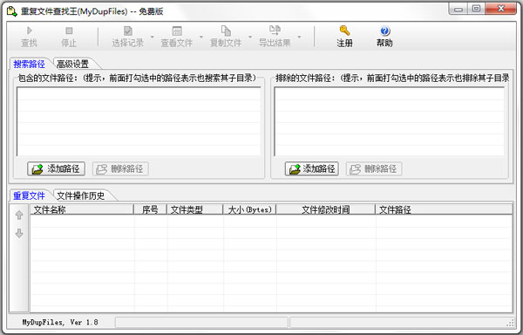Move item up with arrow icon
The image size is (523, 335).
[x=19, y=215]
